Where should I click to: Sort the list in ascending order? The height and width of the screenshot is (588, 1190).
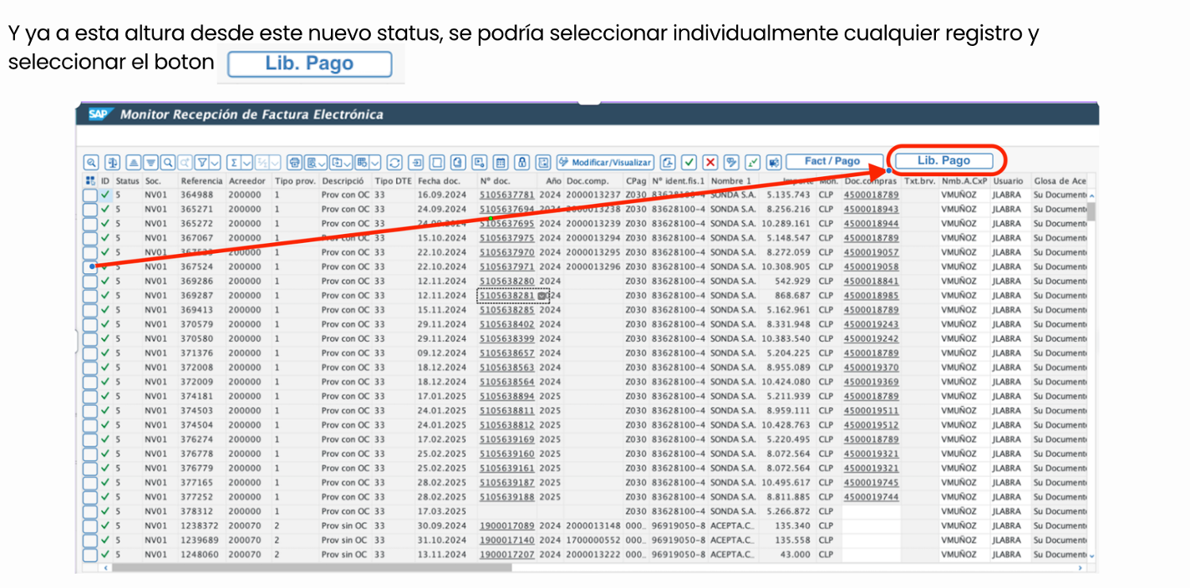(134, 162)
